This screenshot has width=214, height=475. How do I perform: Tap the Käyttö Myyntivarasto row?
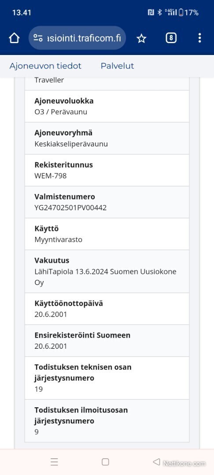tap(107, 234)
